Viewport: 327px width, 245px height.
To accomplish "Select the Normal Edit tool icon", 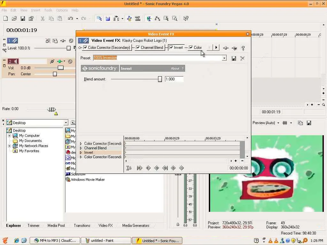I will click(149, 19).
